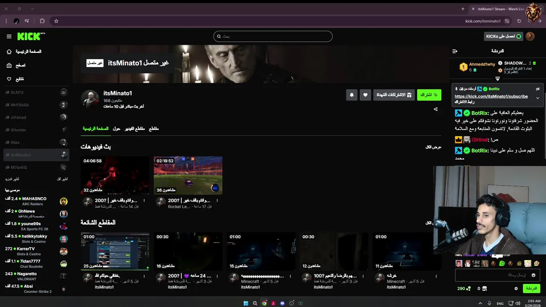Open the 02:19:52 Rocket League video thumbnail

click(188, 175)
